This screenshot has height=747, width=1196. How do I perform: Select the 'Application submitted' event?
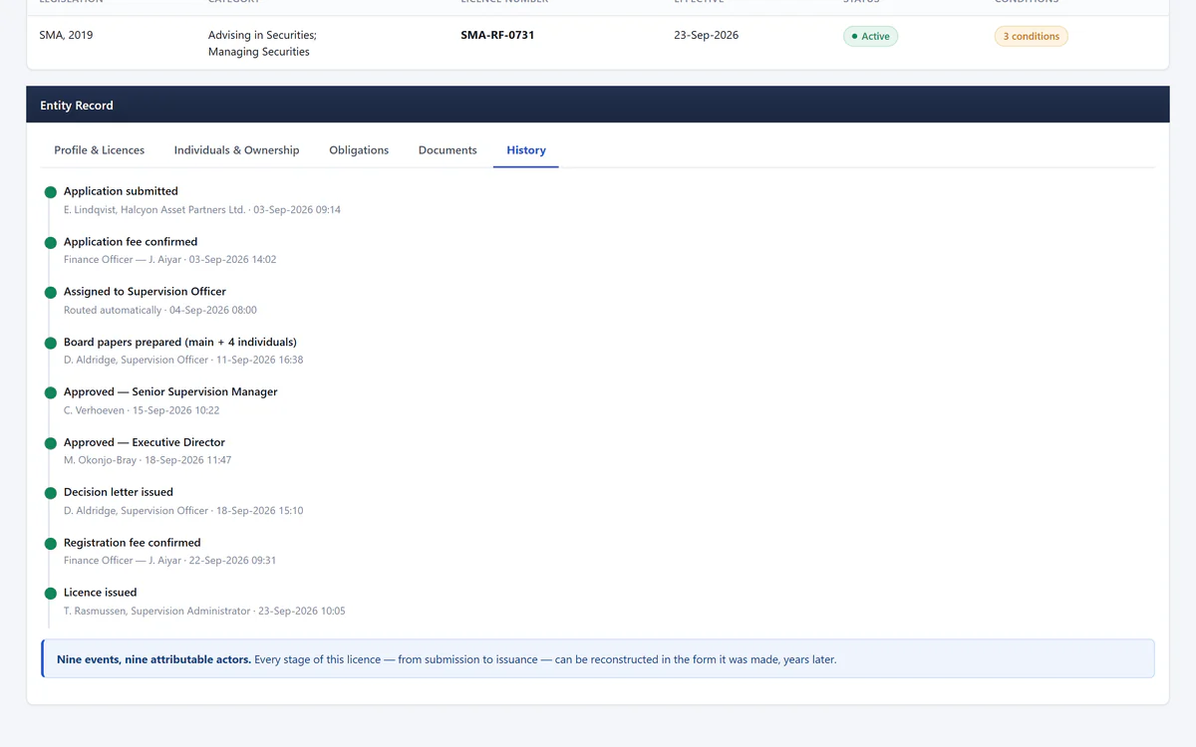click(x=121, y=191)
